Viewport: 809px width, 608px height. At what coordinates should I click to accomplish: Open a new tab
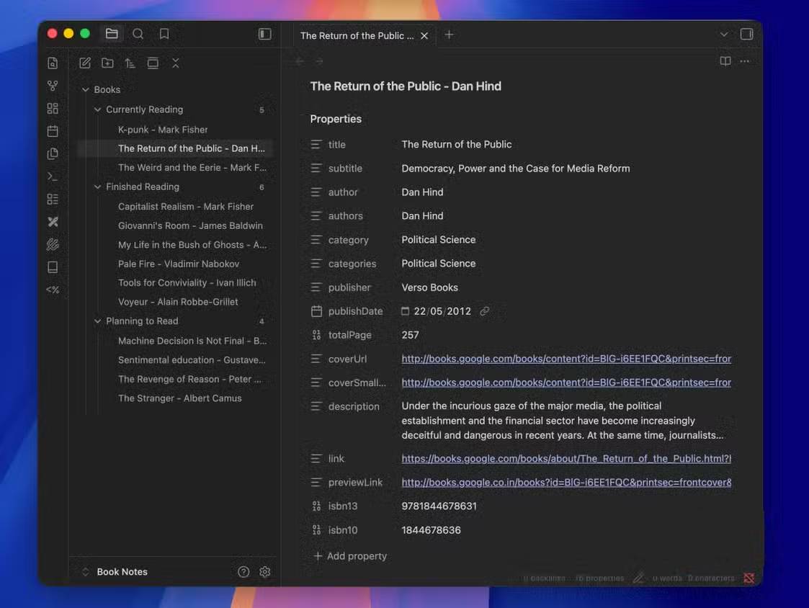click(449, 35)
